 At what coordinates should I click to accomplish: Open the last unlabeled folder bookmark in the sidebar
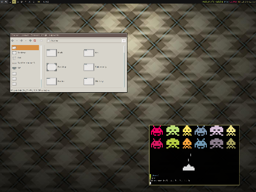coord(14,84)
